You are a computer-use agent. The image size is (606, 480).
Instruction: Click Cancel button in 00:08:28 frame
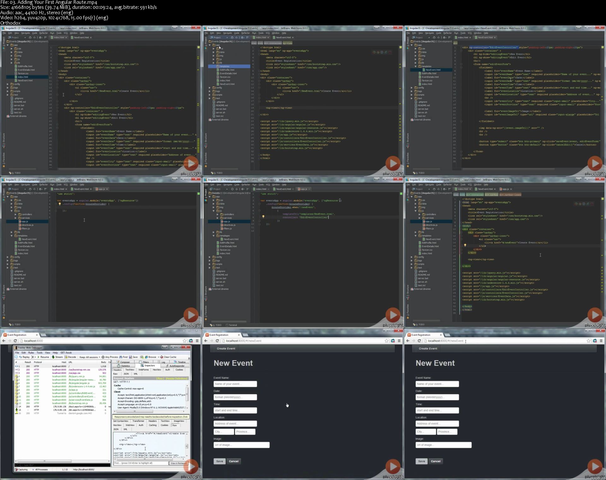(436, 461)
